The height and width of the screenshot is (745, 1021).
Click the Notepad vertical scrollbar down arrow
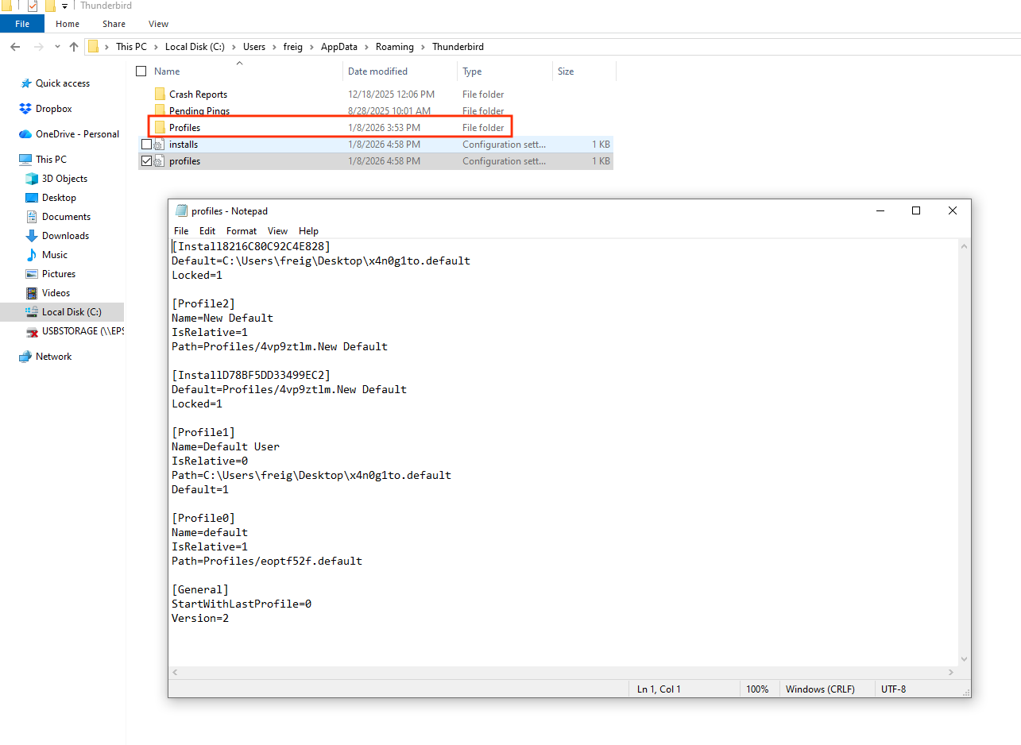coord(965,659)
